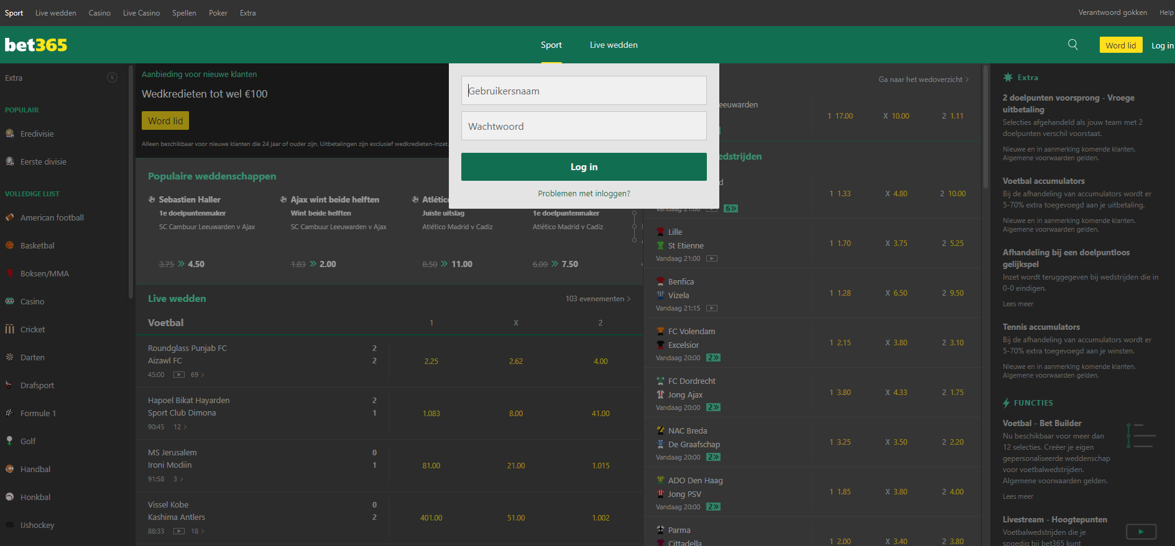The image size is (1175, 546).
Task: Open the Livestream play thumbnail icon
Action: pyautogui.click(x=1141, y=532)
